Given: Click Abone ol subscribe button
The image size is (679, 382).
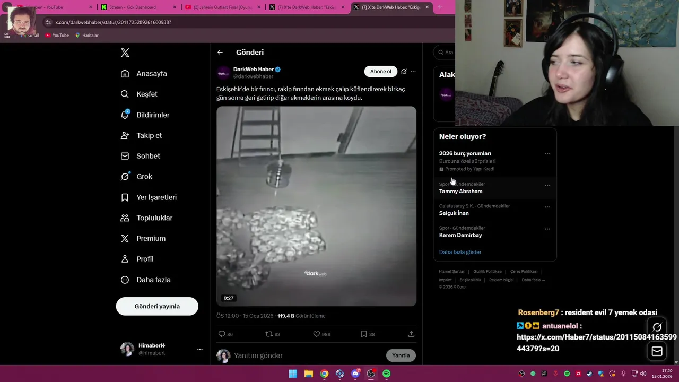Looking at the screenshot, I should point(380,72).
